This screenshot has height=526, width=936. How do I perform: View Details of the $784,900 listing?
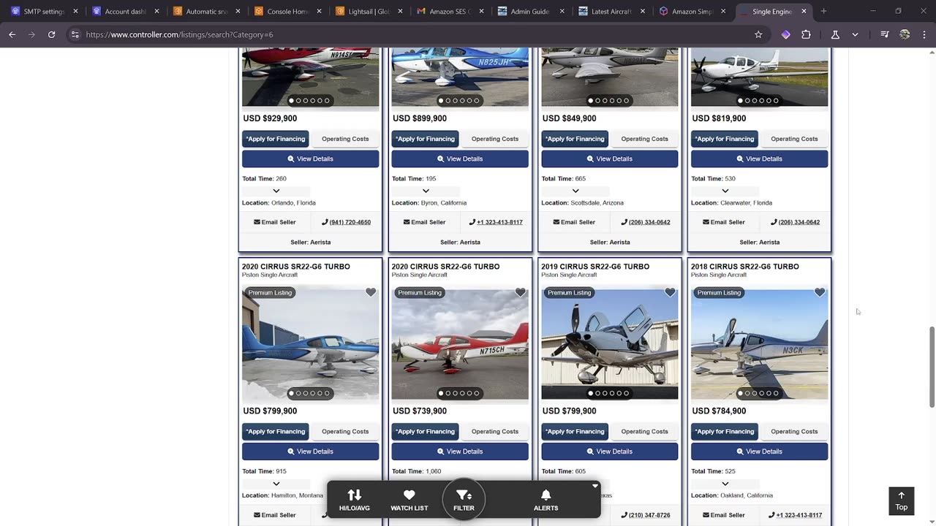(760, 451)
